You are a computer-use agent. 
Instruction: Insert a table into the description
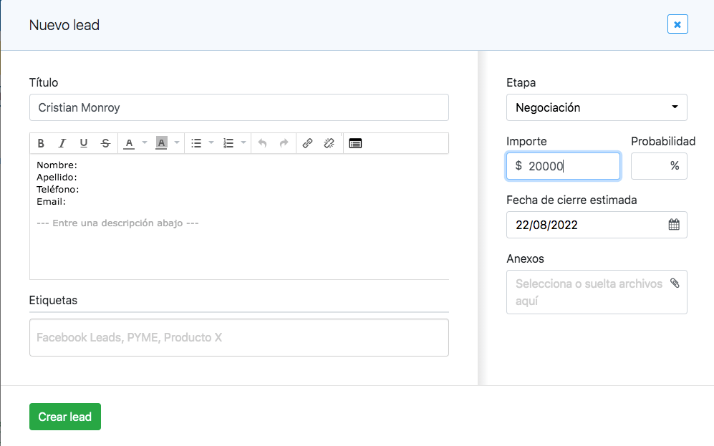(355, 142)
